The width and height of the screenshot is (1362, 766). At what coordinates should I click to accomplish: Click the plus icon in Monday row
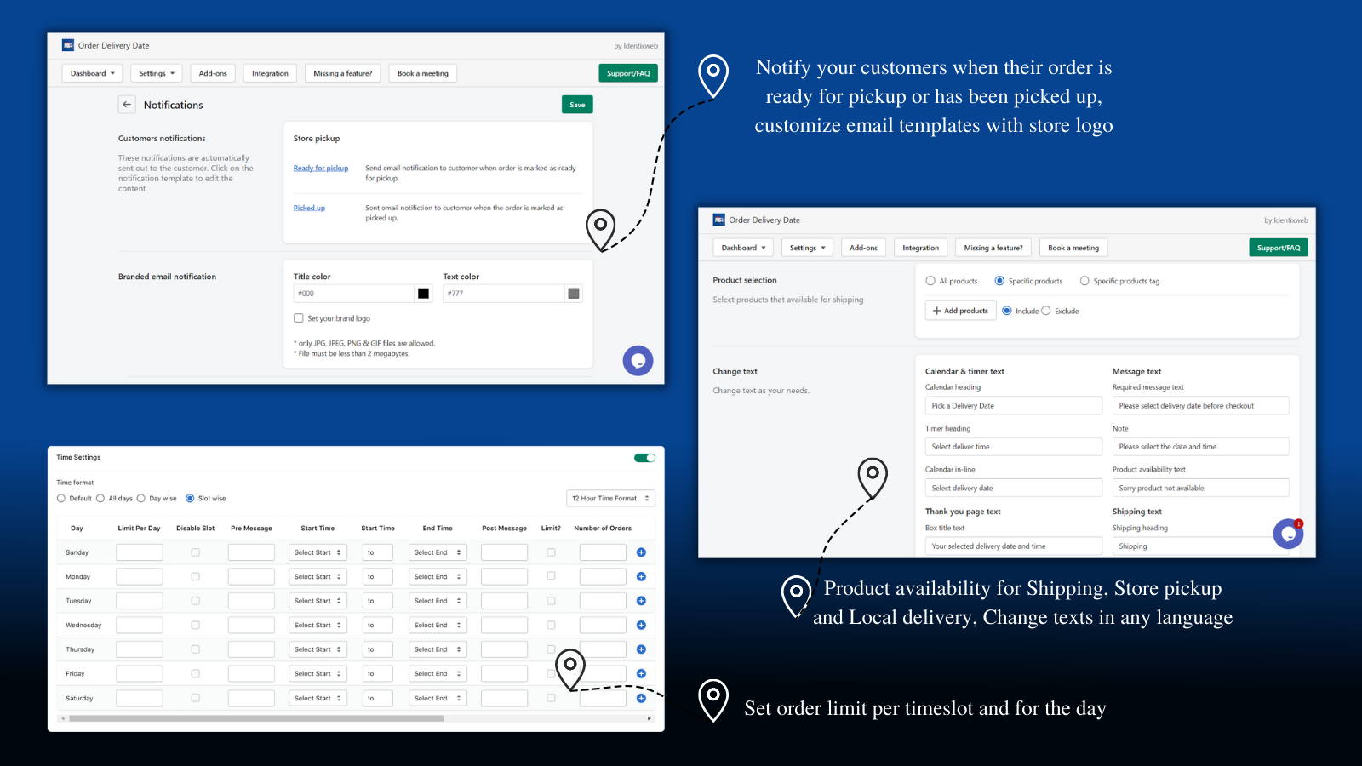pyautogui.click(x=641, y=577)
